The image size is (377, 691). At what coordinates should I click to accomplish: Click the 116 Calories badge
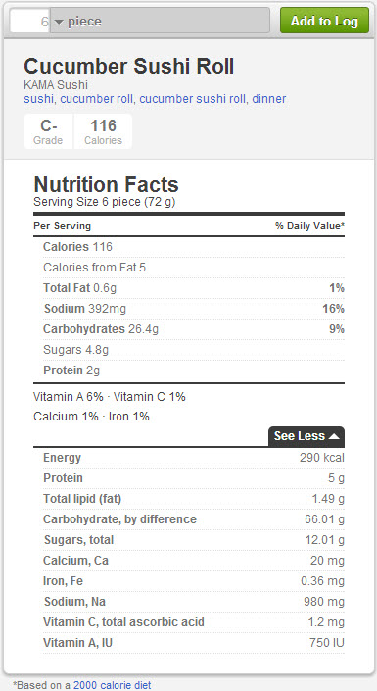pyautogui.click(x=103, y=131)
